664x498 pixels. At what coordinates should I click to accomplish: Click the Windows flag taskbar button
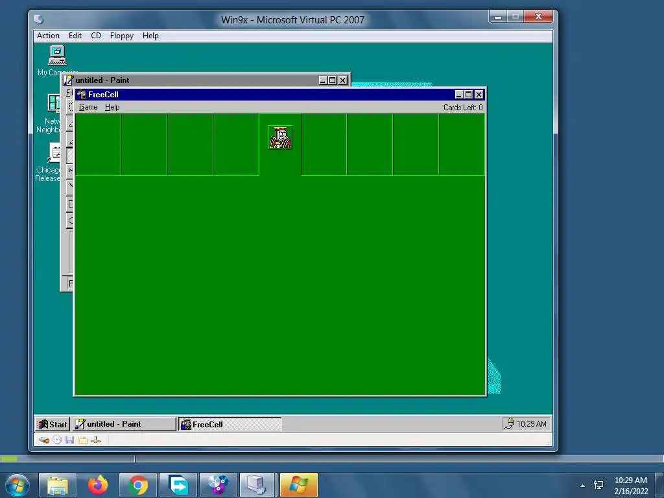(299, 485)
